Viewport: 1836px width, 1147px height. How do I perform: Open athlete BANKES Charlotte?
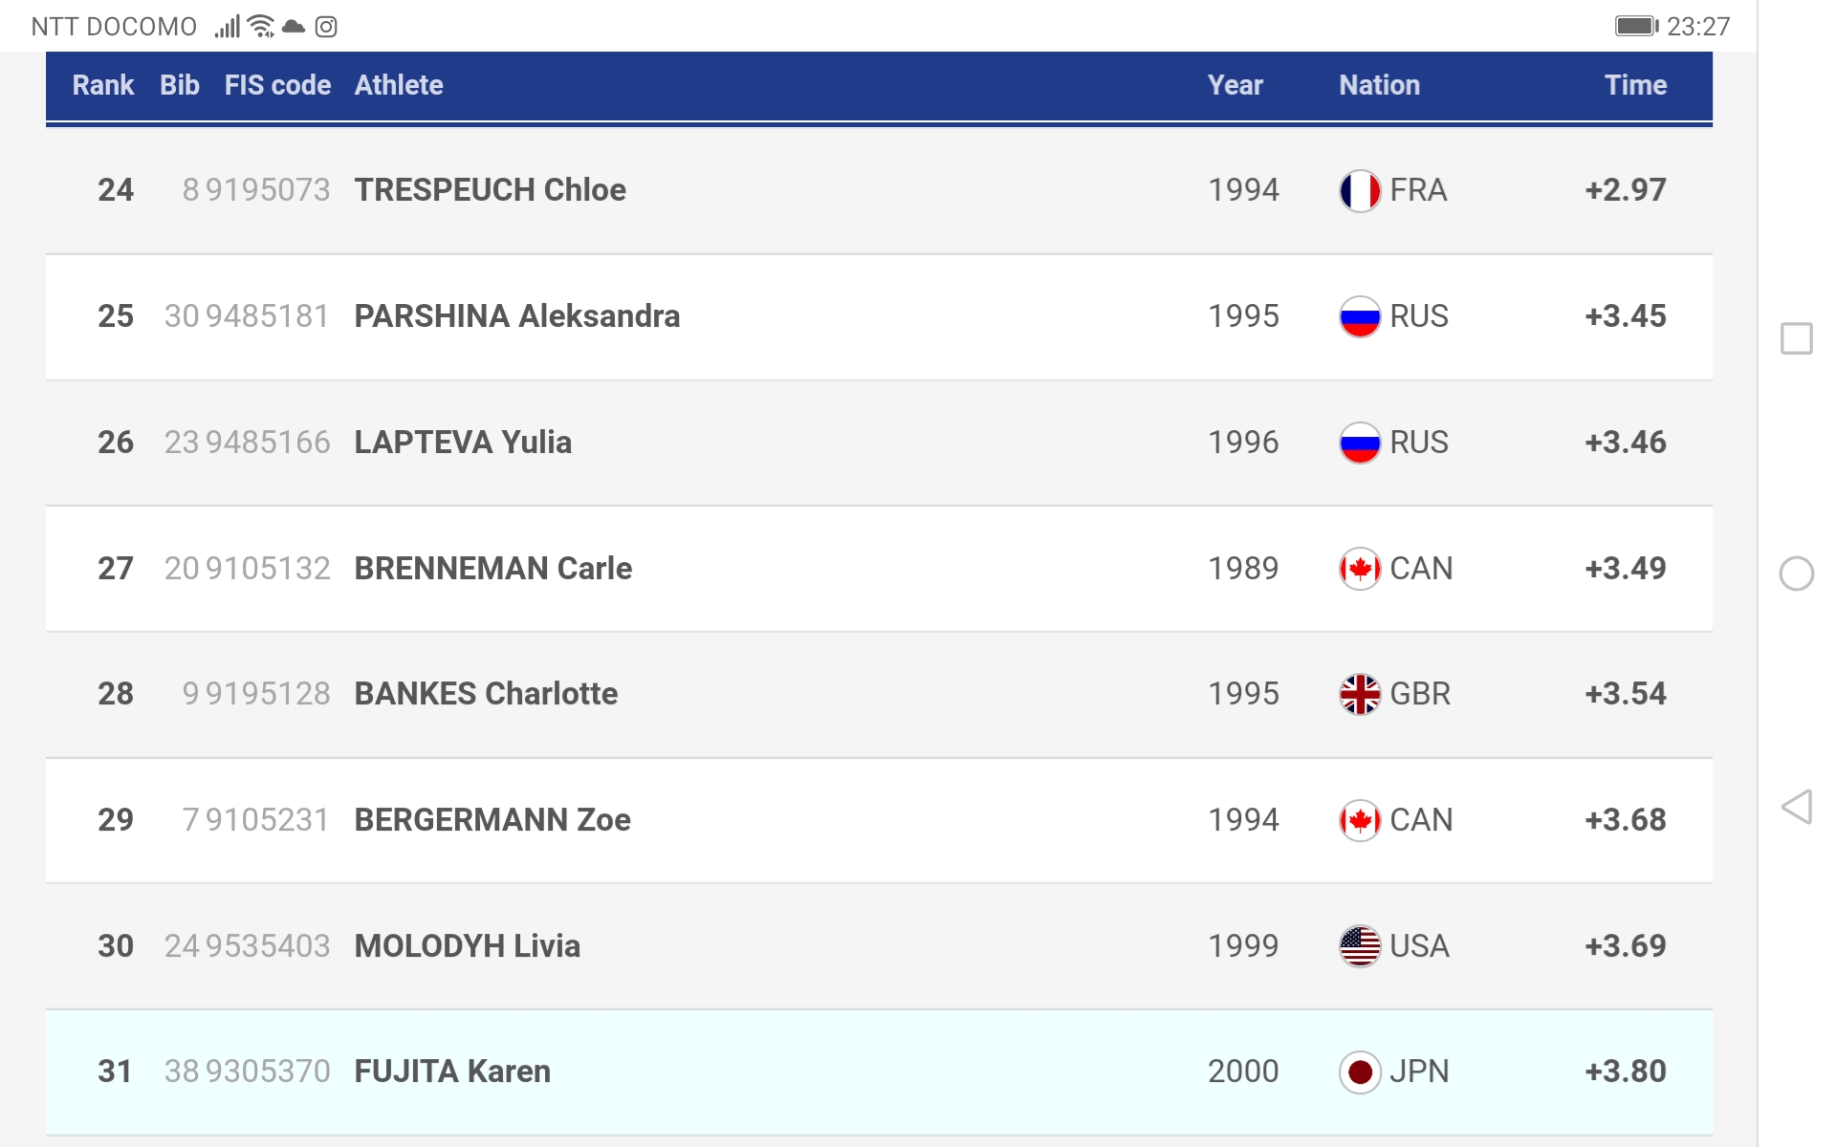(486, 694)
